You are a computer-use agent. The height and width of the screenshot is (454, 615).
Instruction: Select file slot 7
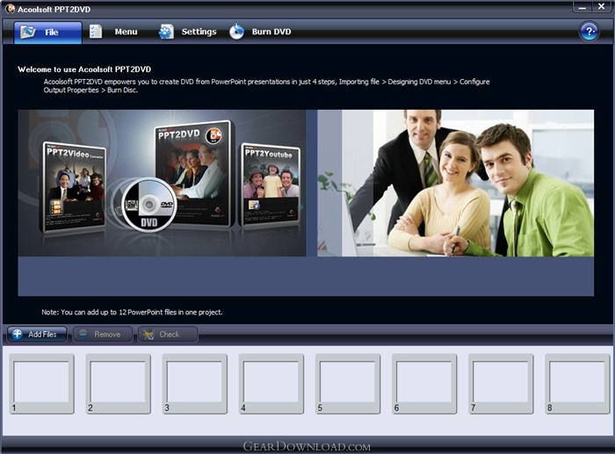point(501,384)
